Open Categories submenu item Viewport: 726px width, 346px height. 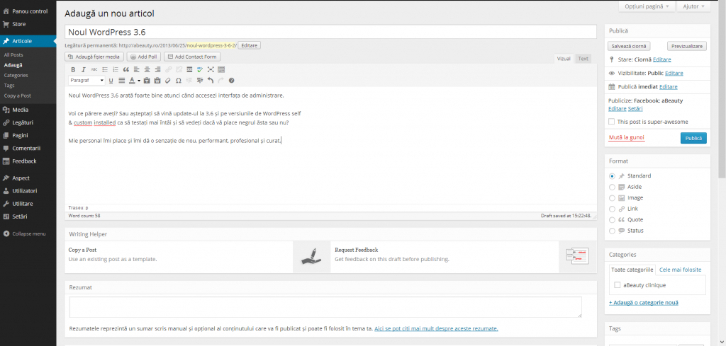pos(16,75)
